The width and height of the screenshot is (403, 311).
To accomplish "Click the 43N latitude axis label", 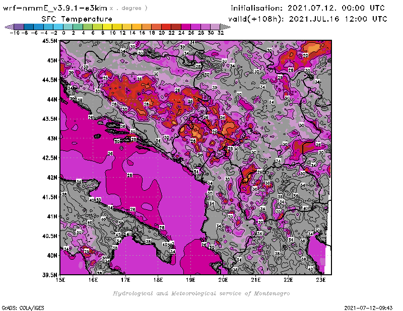I will click(x=52, y=138).
